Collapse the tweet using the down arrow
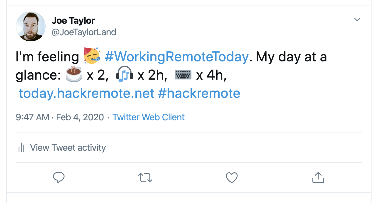The image size is (377, 203). coord(357,19)
